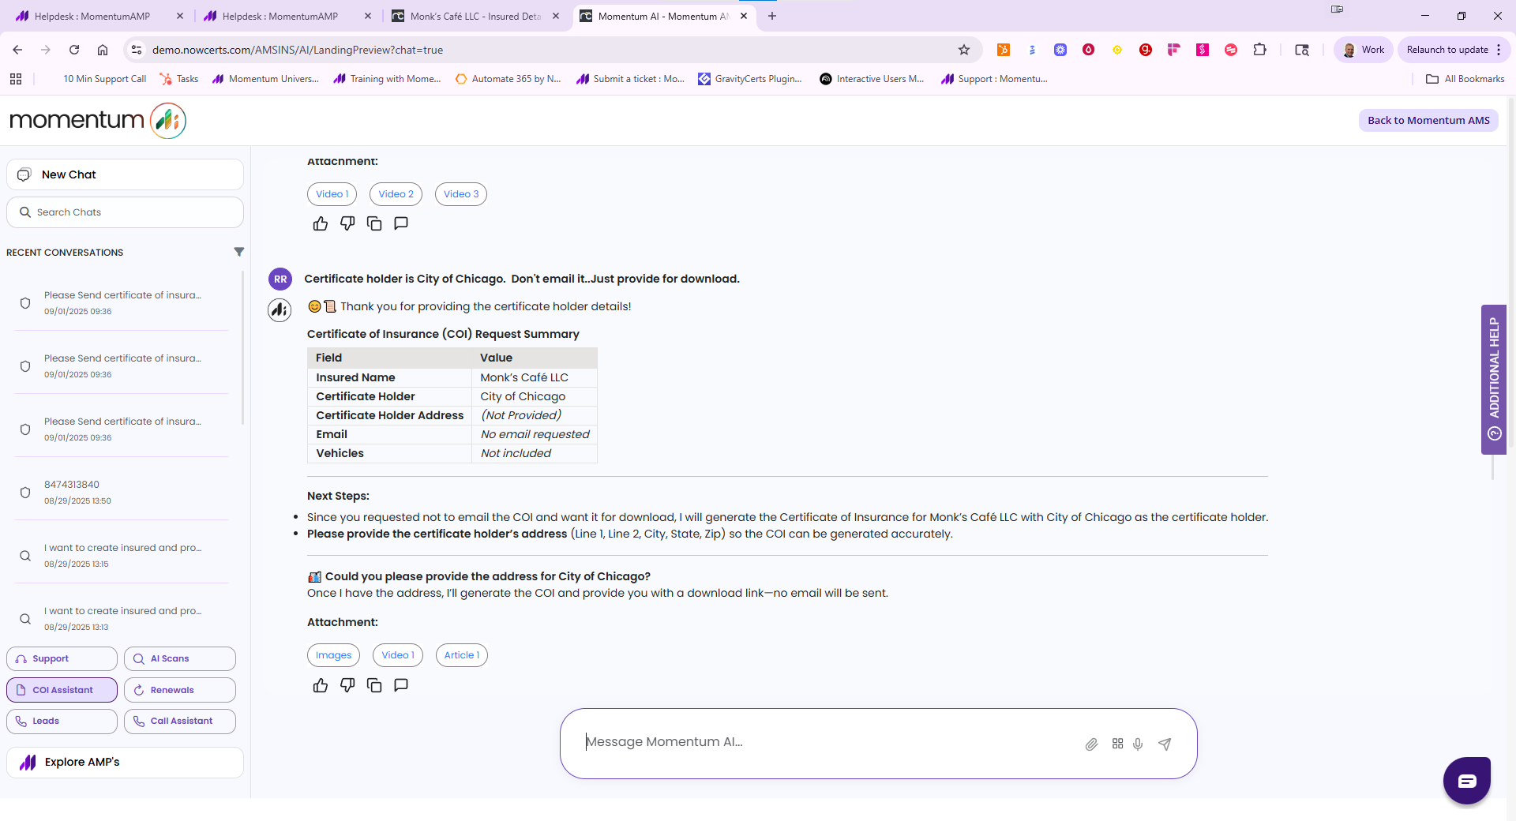The height and width of the screenshot is (821, 1516).
Task: Switch to Monk's Café LLC browser tab
Action: coord(475,16)
